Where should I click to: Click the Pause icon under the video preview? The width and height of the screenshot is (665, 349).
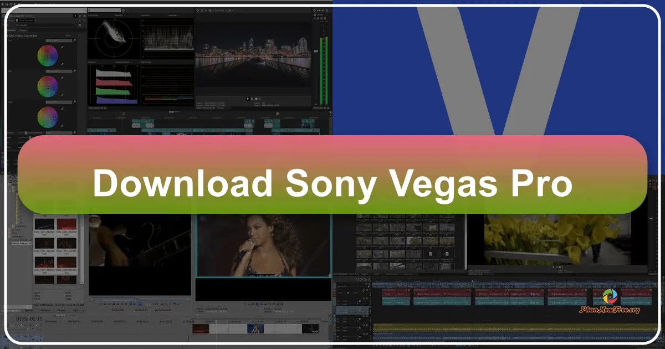252,99
